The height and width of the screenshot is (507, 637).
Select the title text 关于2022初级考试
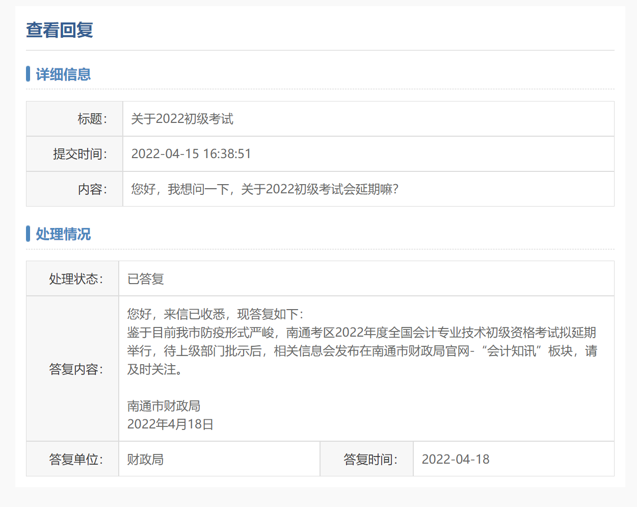point(180,118)
